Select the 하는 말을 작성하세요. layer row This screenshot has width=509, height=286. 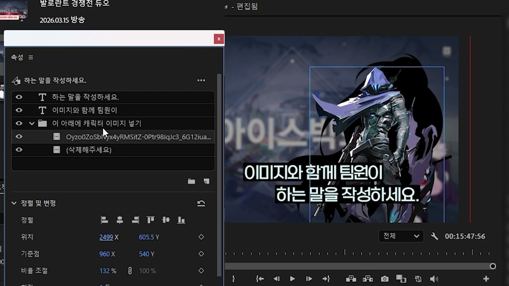pos(113,97)
